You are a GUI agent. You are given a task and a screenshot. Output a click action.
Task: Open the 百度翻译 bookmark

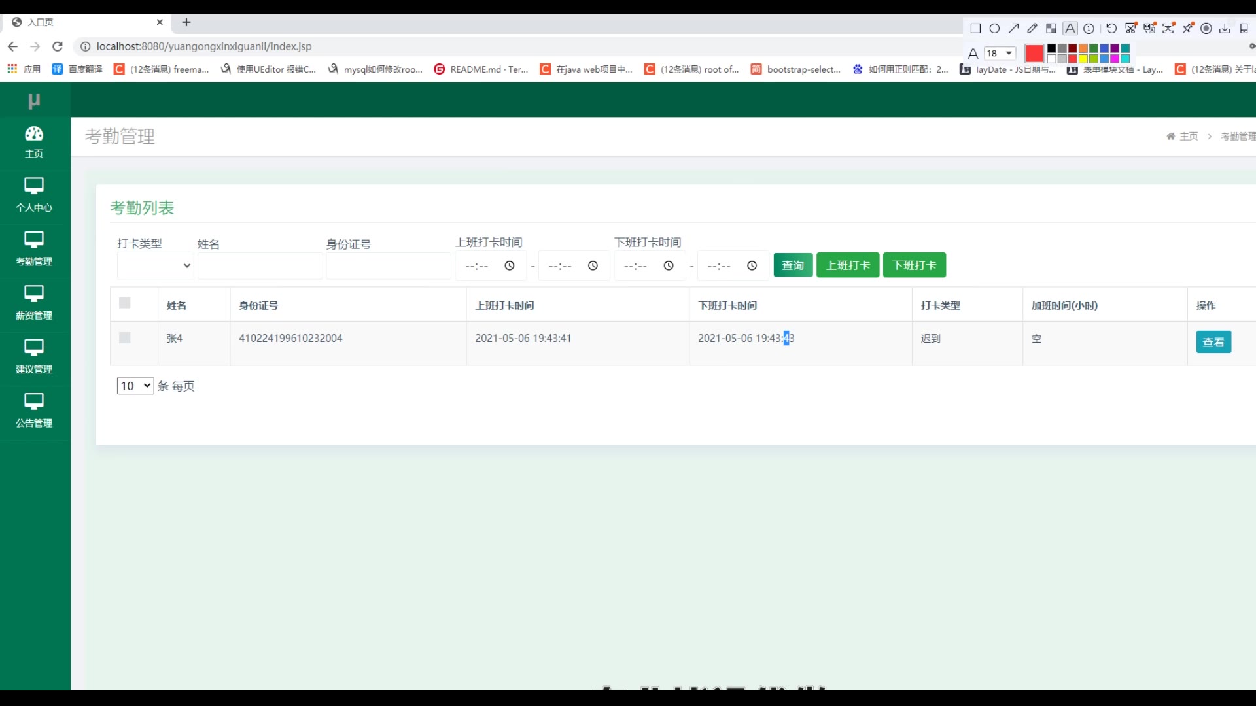pos(77,69)
